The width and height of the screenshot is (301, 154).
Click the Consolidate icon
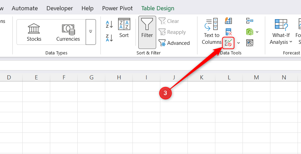click(x=249, y=21)
